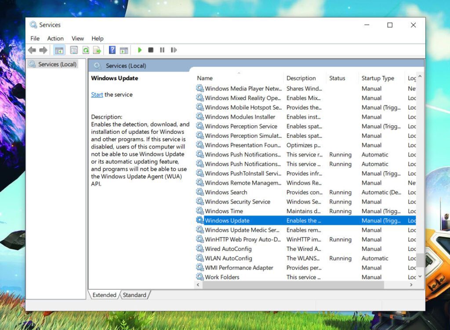The image size is (450, 330).
Task: Click 'Shares Wind...' description cell
Action: [304, 89]
